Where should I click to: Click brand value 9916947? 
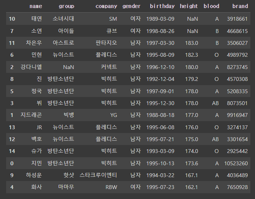tap(237, 115)
